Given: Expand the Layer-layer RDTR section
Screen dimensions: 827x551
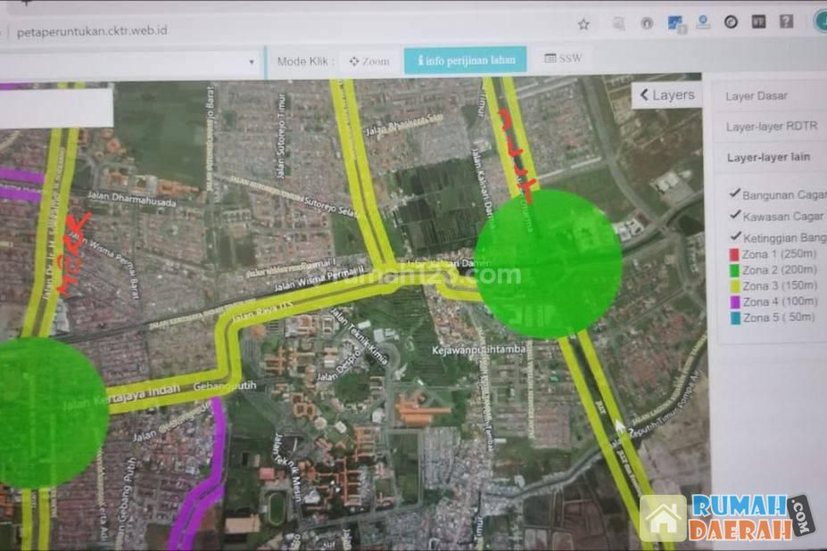Looking at the screenshot, I should [x=771, y=127].
